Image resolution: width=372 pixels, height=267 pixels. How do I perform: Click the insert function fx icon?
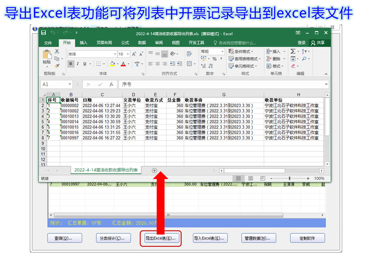pos(112,85)
